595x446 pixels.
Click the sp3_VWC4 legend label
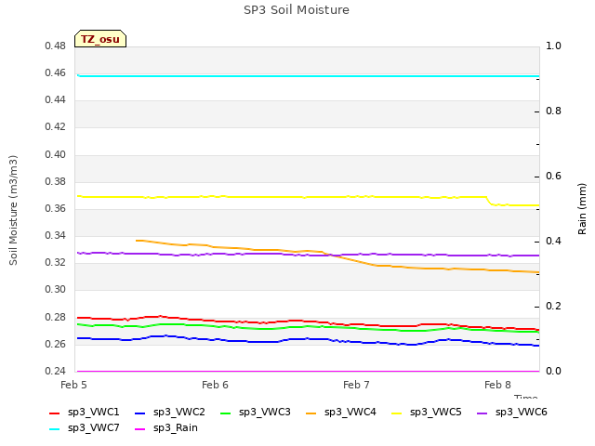pos(350,412)
